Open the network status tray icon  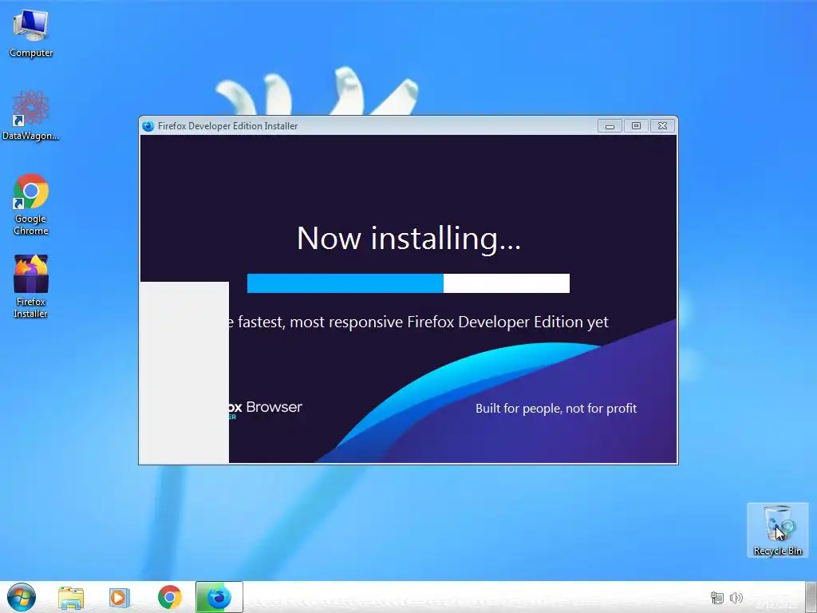coord(717,598)
